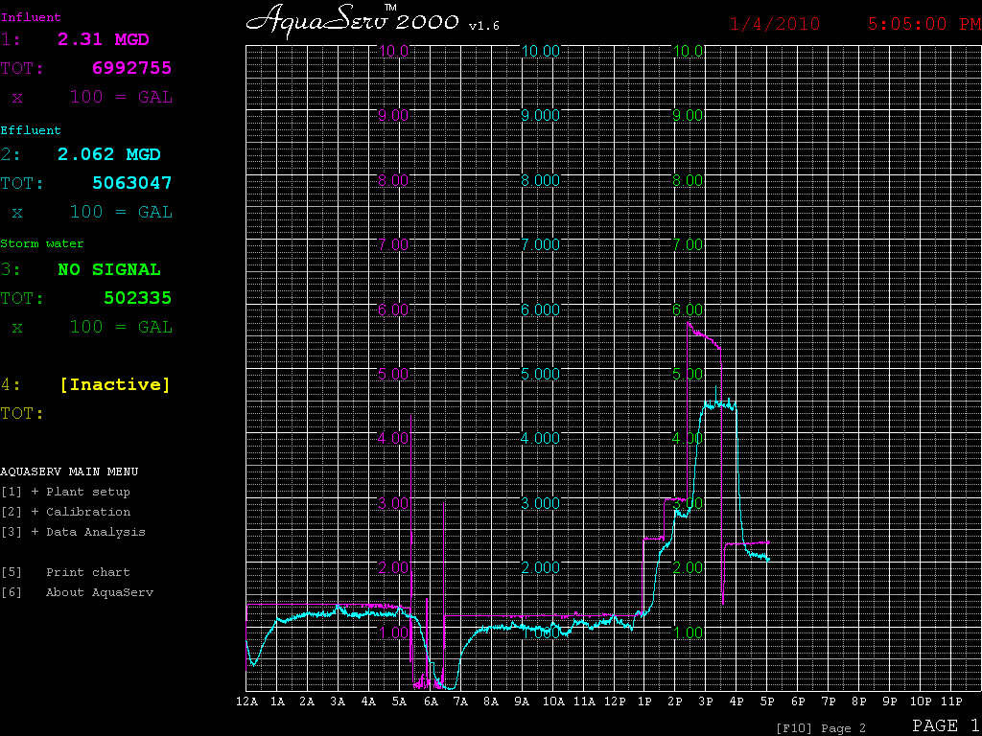This screenshot has height=736, width=982.
Task: Select the 8P time axis label
Action: pyautogui.click(x=859, y=701)
